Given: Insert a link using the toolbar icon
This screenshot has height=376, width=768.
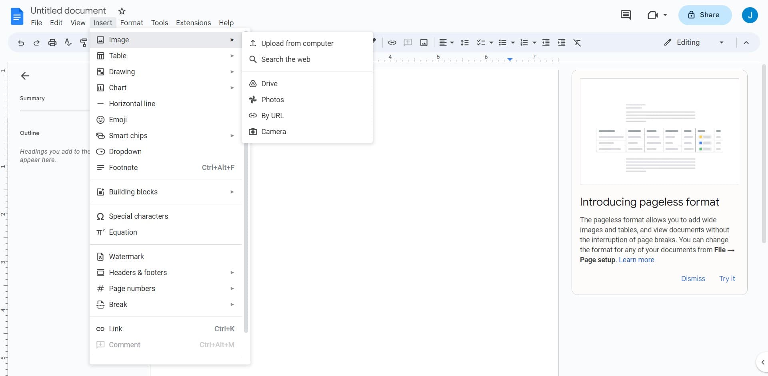Looking at the screenshot, I should [x=392, y=42].
